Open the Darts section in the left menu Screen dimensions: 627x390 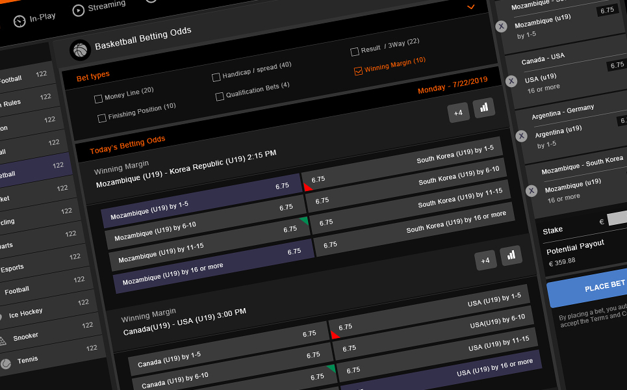pos(6,245)
